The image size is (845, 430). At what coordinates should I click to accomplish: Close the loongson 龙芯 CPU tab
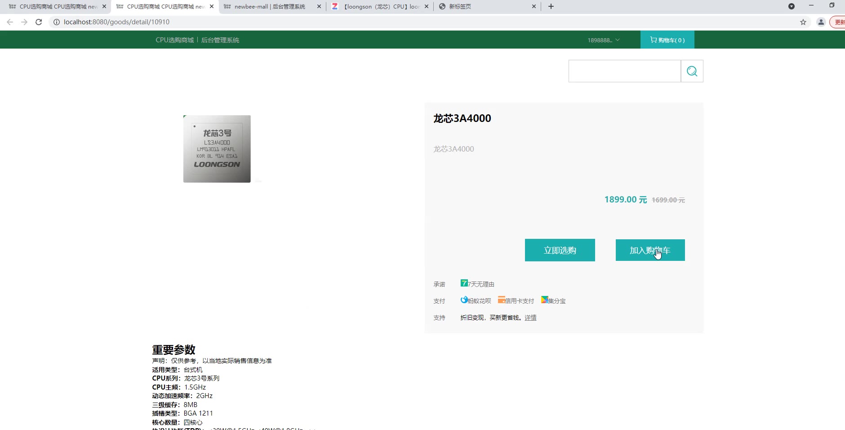tap(427, 6)
